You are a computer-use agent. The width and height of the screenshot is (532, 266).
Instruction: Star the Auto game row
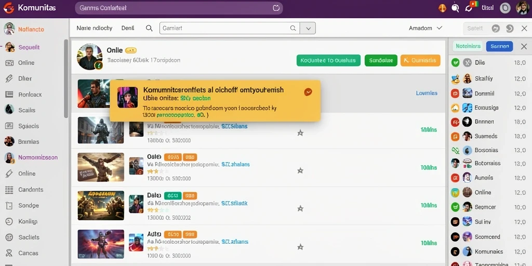point(300,246)
